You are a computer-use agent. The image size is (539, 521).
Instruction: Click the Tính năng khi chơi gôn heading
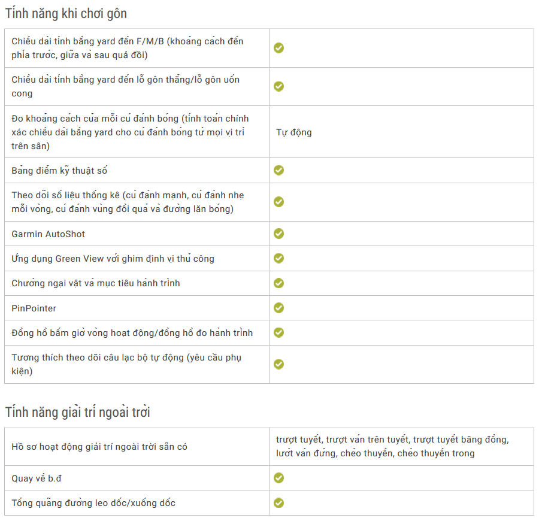pos(66,13)
